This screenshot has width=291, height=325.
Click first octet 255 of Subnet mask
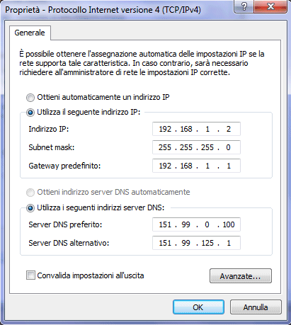(165, 147)
